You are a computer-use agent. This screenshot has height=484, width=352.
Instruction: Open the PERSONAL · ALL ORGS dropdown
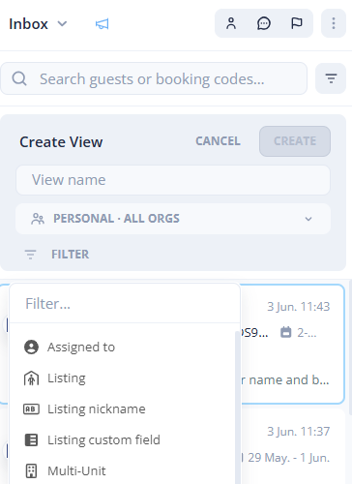tap(173, 219)
